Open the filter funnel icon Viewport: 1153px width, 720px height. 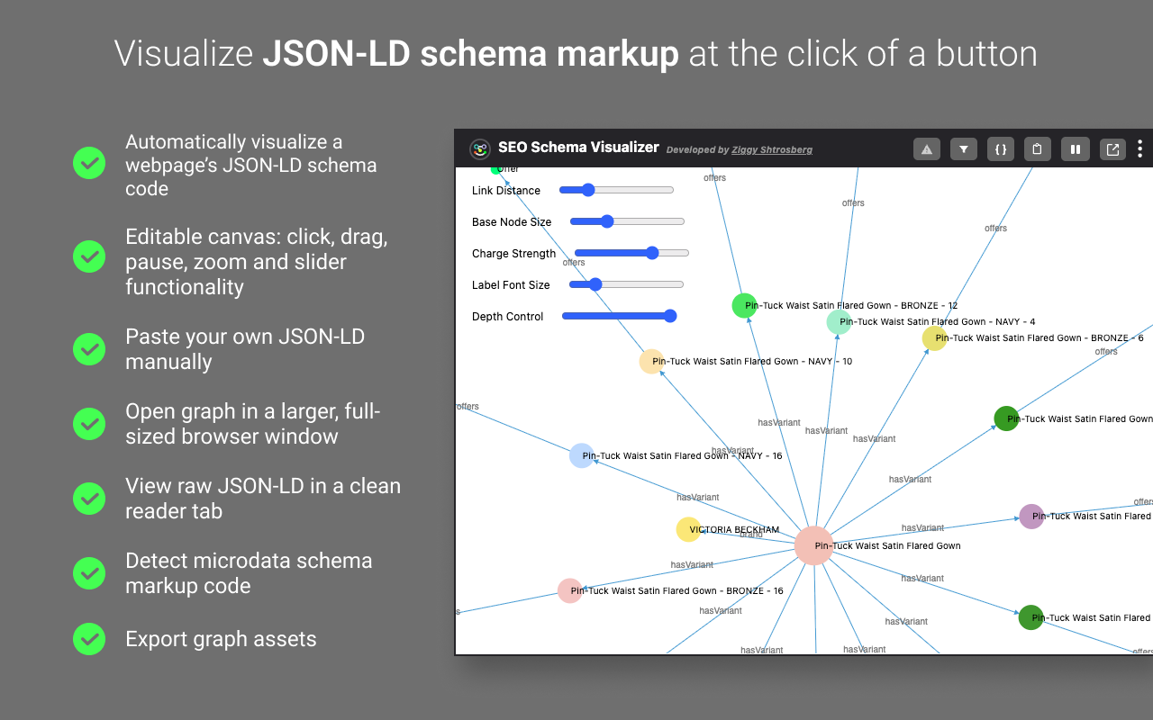click(964, 149)
